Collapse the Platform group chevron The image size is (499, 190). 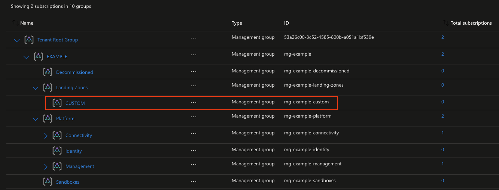[x=36, y=119]
